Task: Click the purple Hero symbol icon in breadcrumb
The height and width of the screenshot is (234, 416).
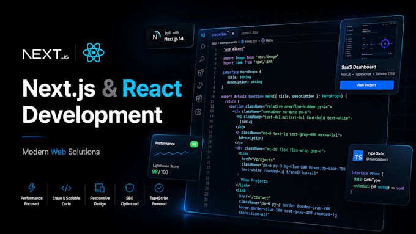Action: (x=263, y=40)
